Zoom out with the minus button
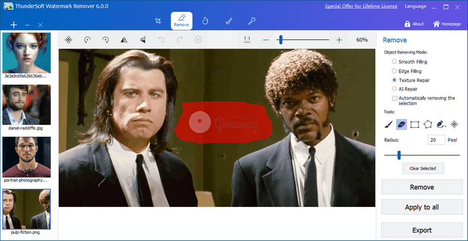Viewport: 468px width, 241px height. pos(266,40)
